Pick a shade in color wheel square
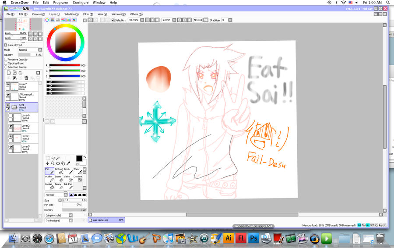 tap(66, 43)
